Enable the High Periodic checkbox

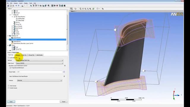pyautogui.click(x=12, y=28)
